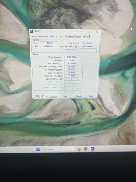
Task: Expand the Tools dropdown arrow
Action: [71, 96]
